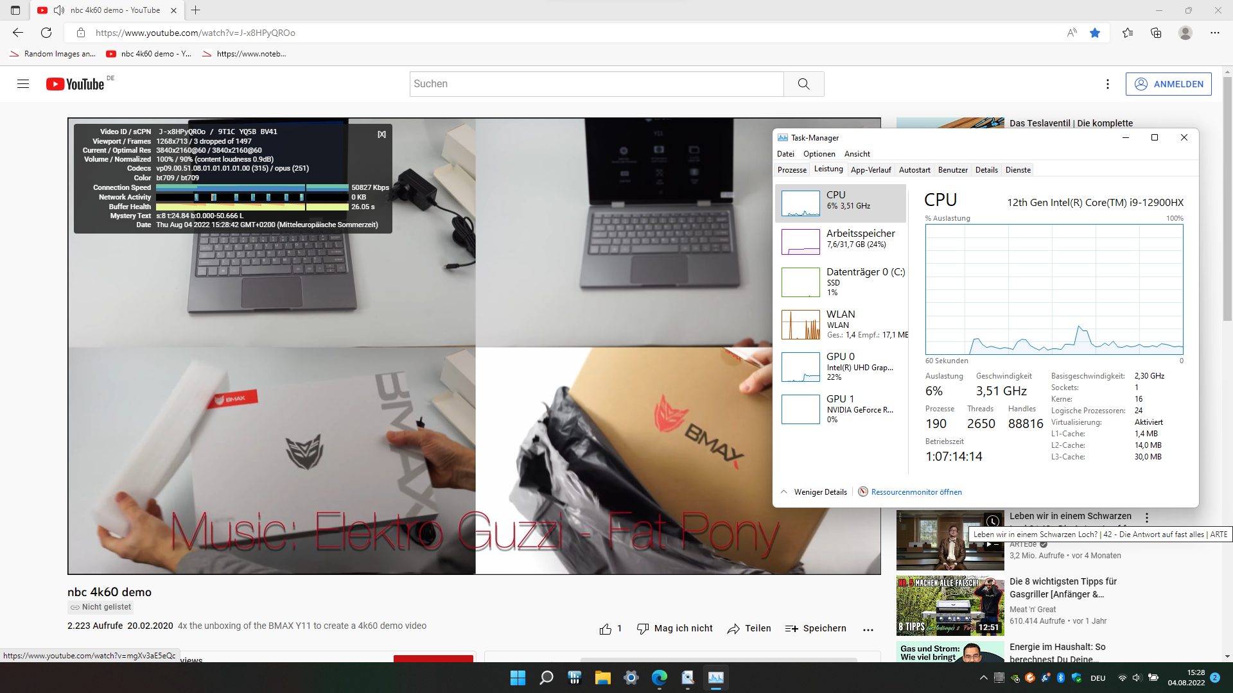Close the stats for nerds overlay
1233x693 pixels.
tap(381, 134)
